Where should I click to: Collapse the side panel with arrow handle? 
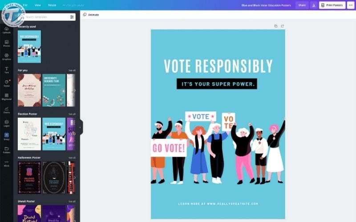point(80,127)
